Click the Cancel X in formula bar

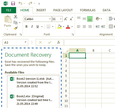pos(41,42)
